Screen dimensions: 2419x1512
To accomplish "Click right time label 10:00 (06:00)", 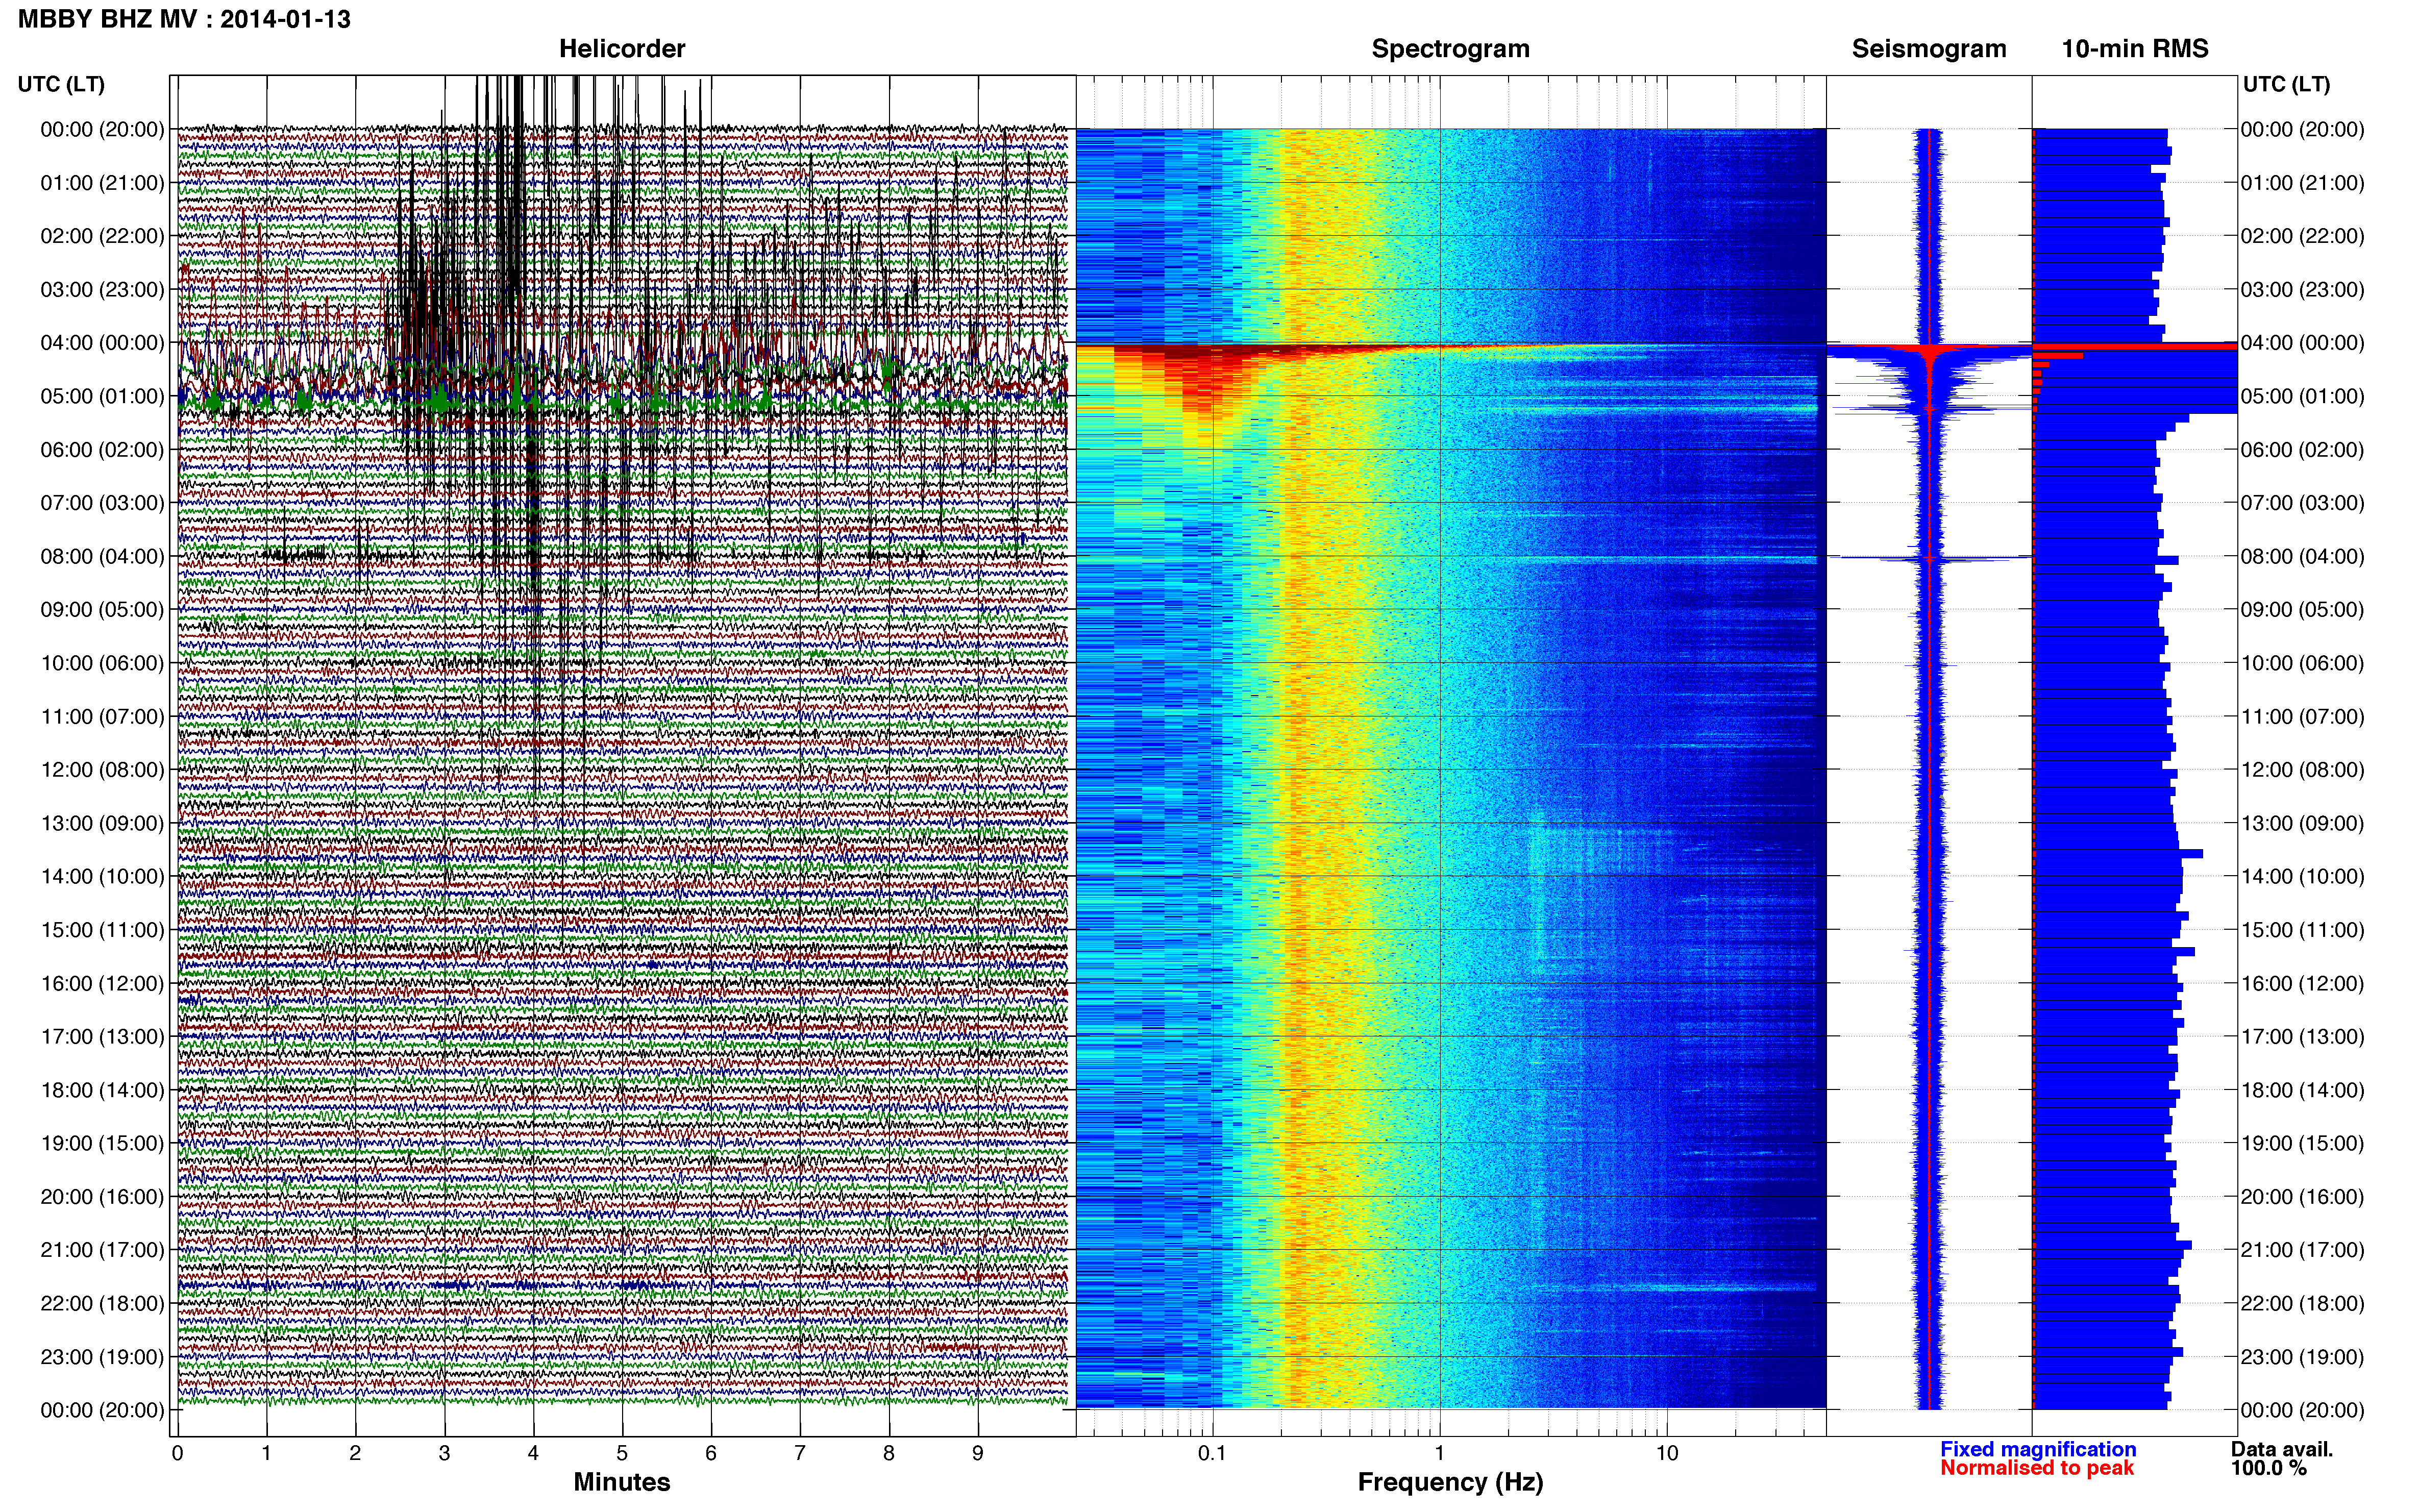I will click(2303, 663).
